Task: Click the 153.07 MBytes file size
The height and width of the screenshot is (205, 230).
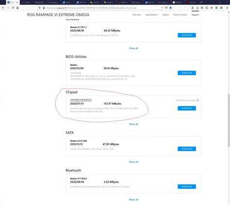Action: (x=113, y=104)
